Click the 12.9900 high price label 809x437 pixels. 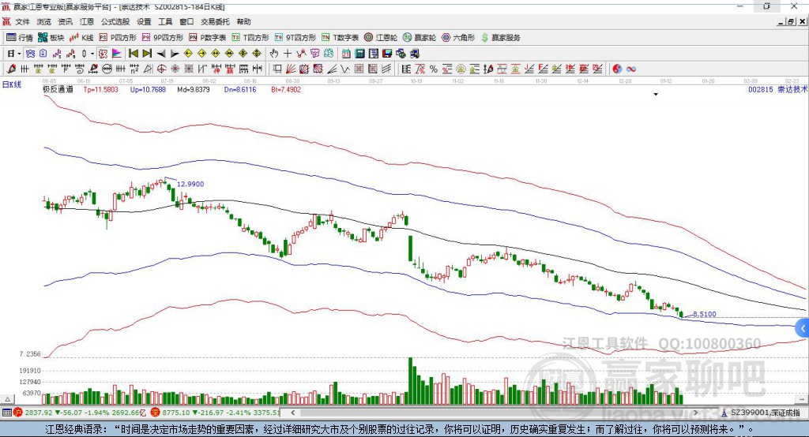point(190,184)
